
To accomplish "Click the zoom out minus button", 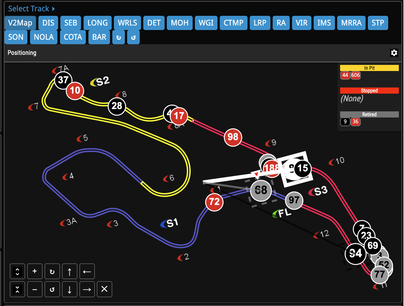I will click(x=35, y=289).
